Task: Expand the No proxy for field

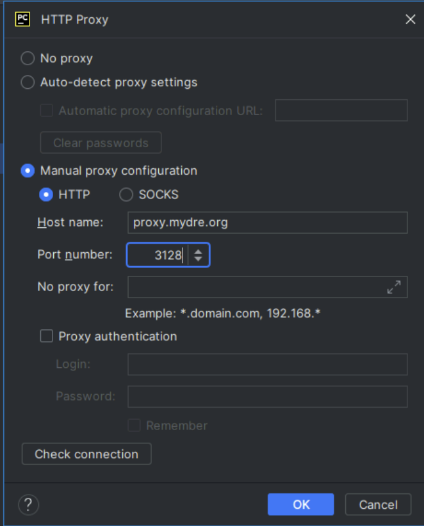Action: tap(394, 287)
